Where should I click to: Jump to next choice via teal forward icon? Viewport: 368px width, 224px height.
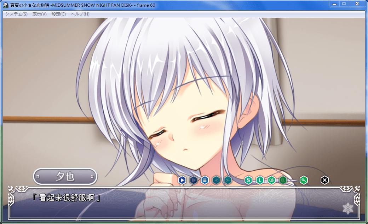(x=228, y=180)
